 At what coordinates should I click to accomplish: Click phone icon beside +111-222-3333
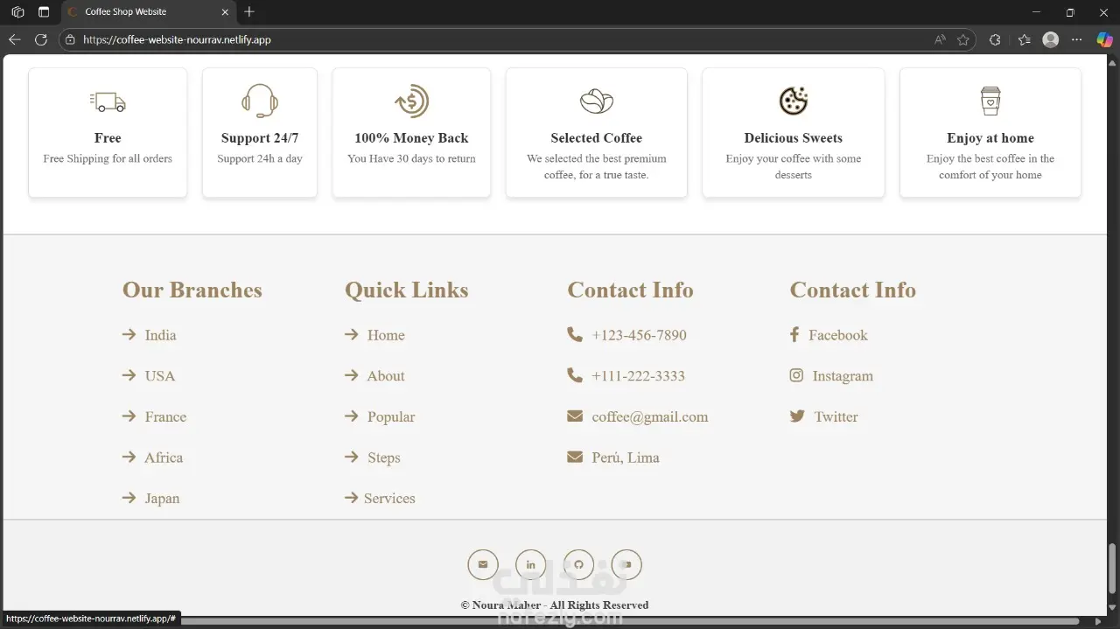(575, 375)
